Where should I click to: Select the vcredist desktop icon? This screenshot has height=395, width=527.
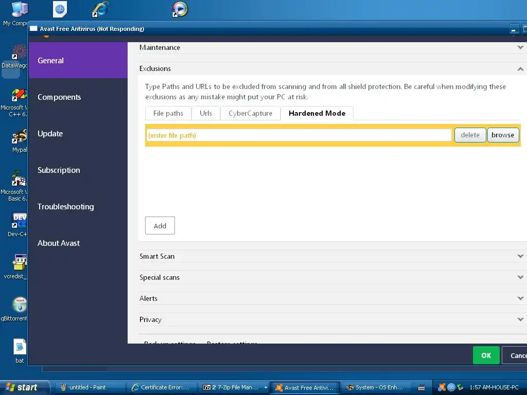tap(15, 267)
